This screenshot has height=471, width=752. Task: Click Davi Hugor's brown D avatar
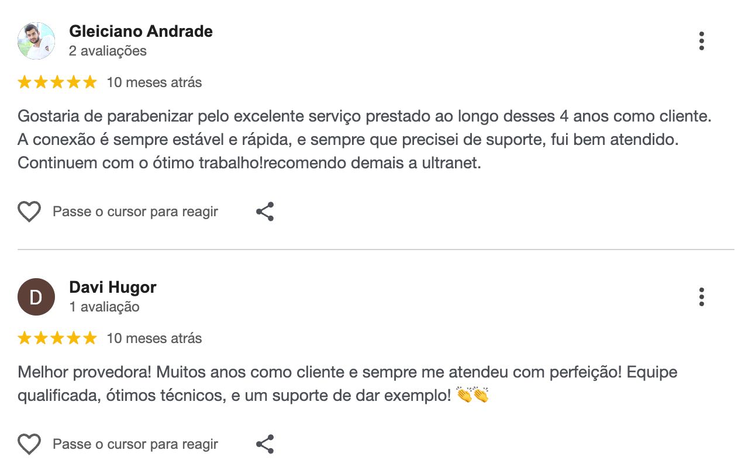pos(36,297)
